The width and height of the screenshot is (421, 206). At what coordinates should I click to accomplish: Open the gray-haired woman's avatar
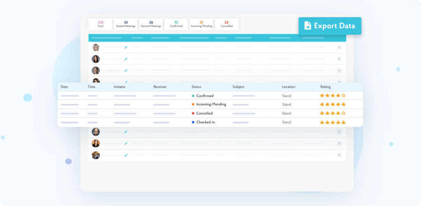(95, 71)
